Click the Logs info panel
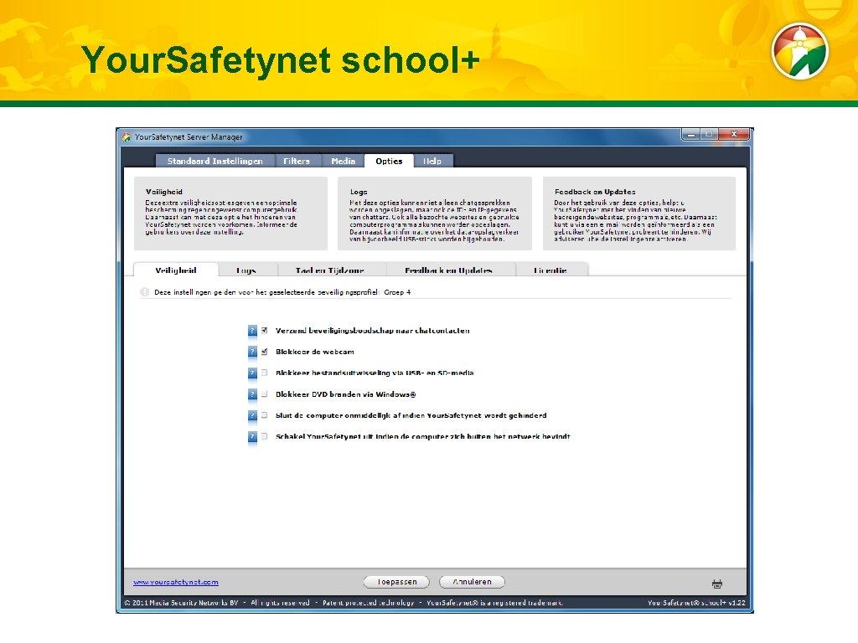Screen dimensions: 858x643 pos(435,213)
